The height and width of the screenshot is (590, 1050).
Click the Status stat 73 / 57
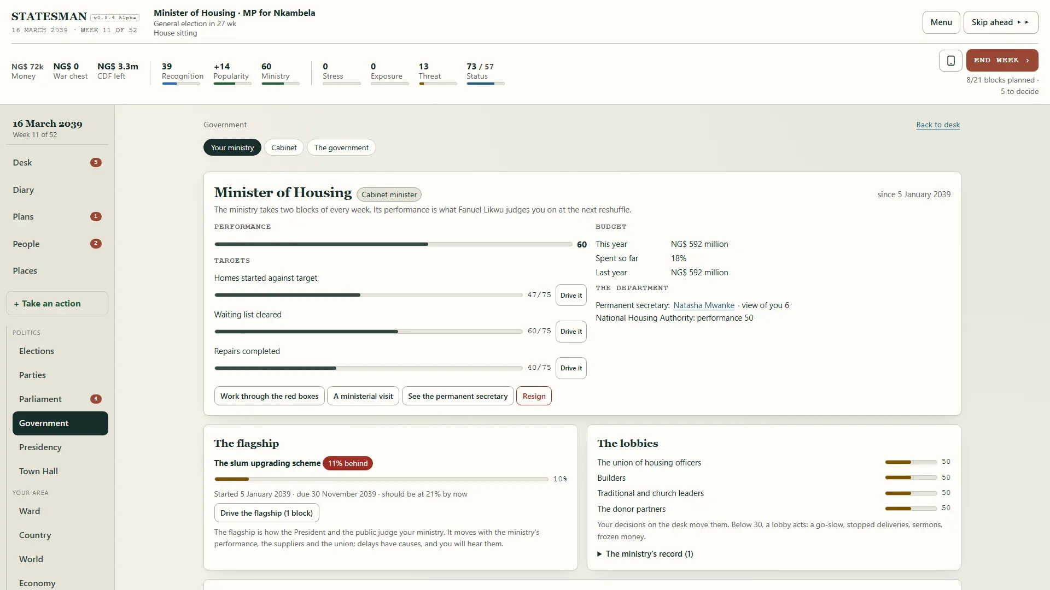485,73
